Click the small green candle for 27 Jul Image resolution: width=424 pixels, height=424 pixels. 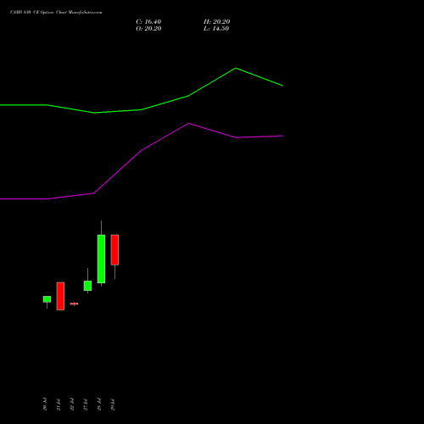click(x=87, y=286)
